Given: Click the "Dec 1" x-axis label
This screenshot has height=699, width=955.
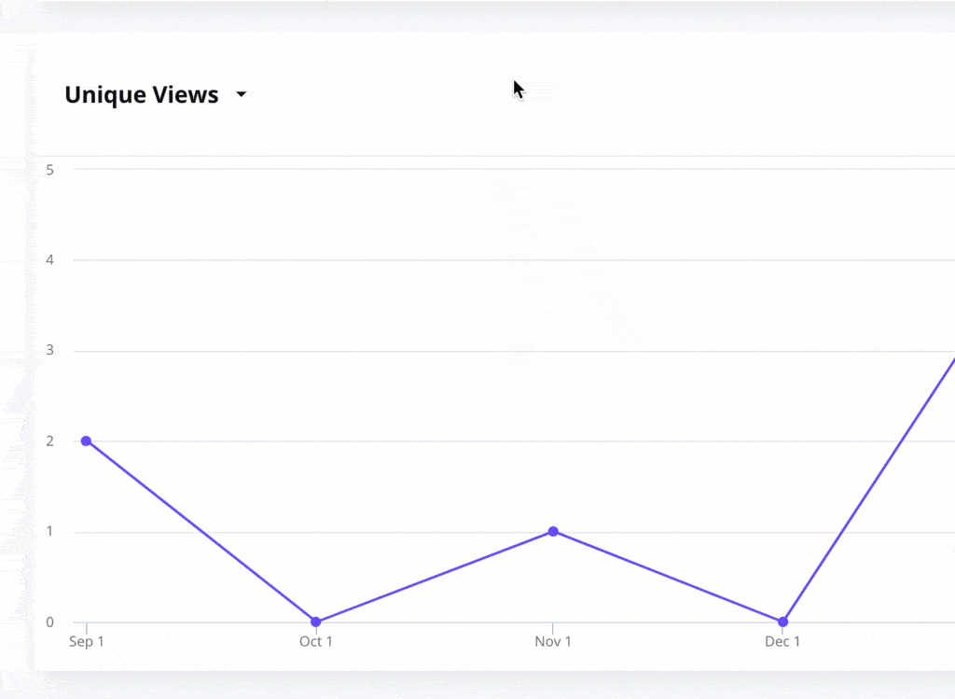Looking at the screenshot, I should pos(782,642).
